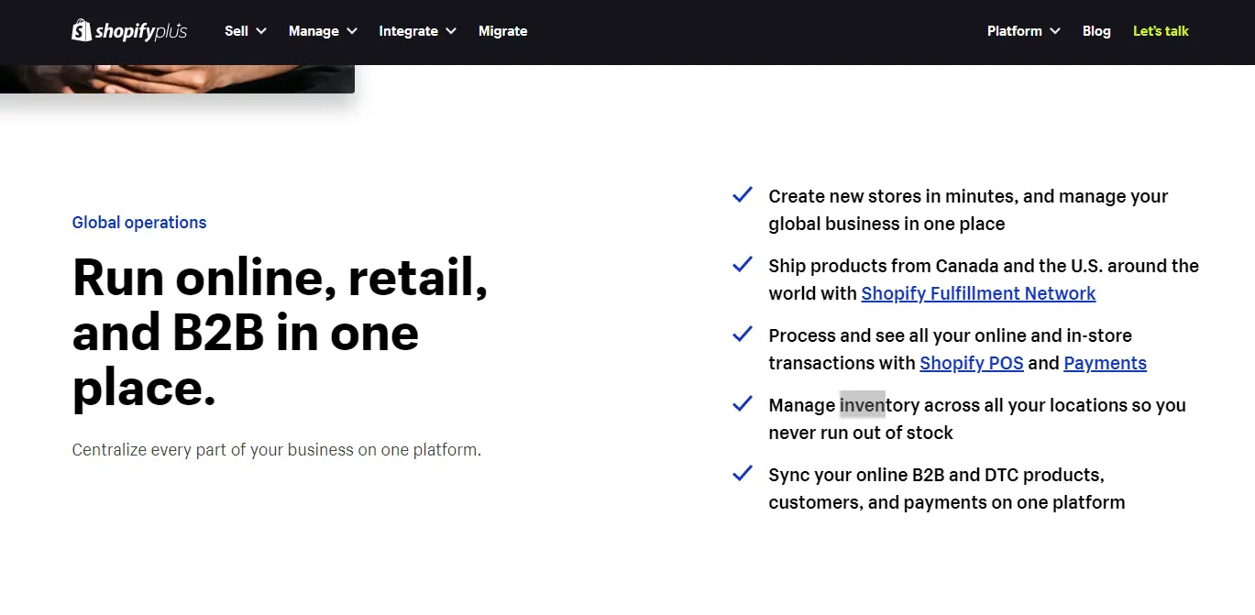Click the text Sync your online B2B and DTC
This screenshot has height=615, width=1255.
click(946, 489)
